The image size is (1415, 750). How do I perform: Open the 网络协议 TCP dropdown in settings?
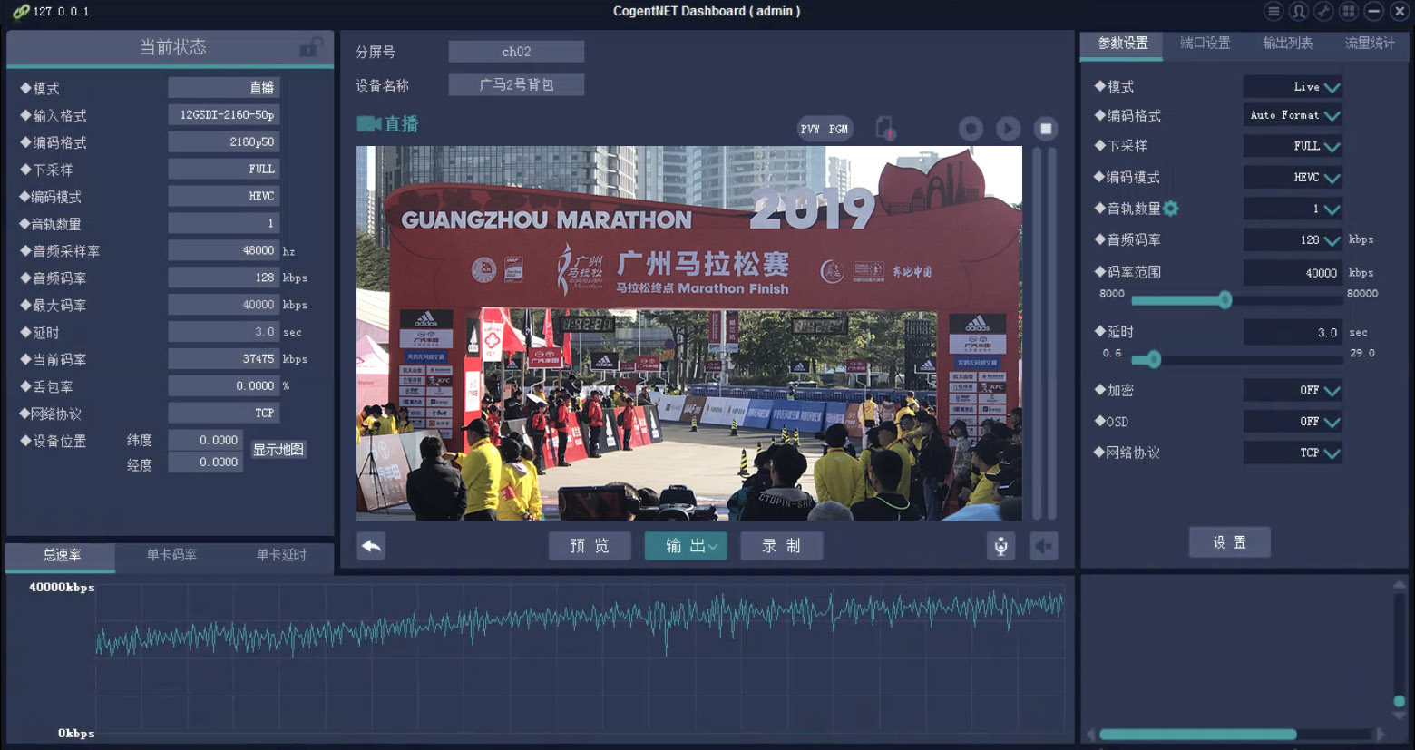1293,453
